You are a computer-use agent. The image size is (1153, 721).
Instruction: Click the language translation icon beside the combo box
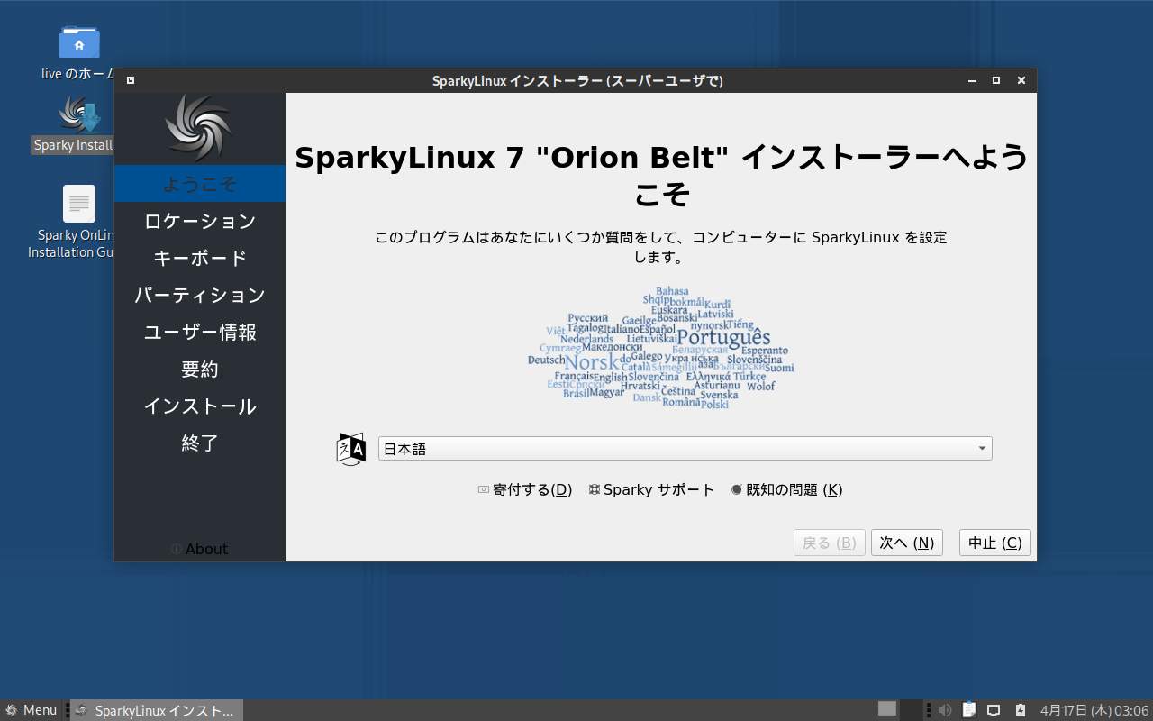pyautogui.click(x=351, y=449)
